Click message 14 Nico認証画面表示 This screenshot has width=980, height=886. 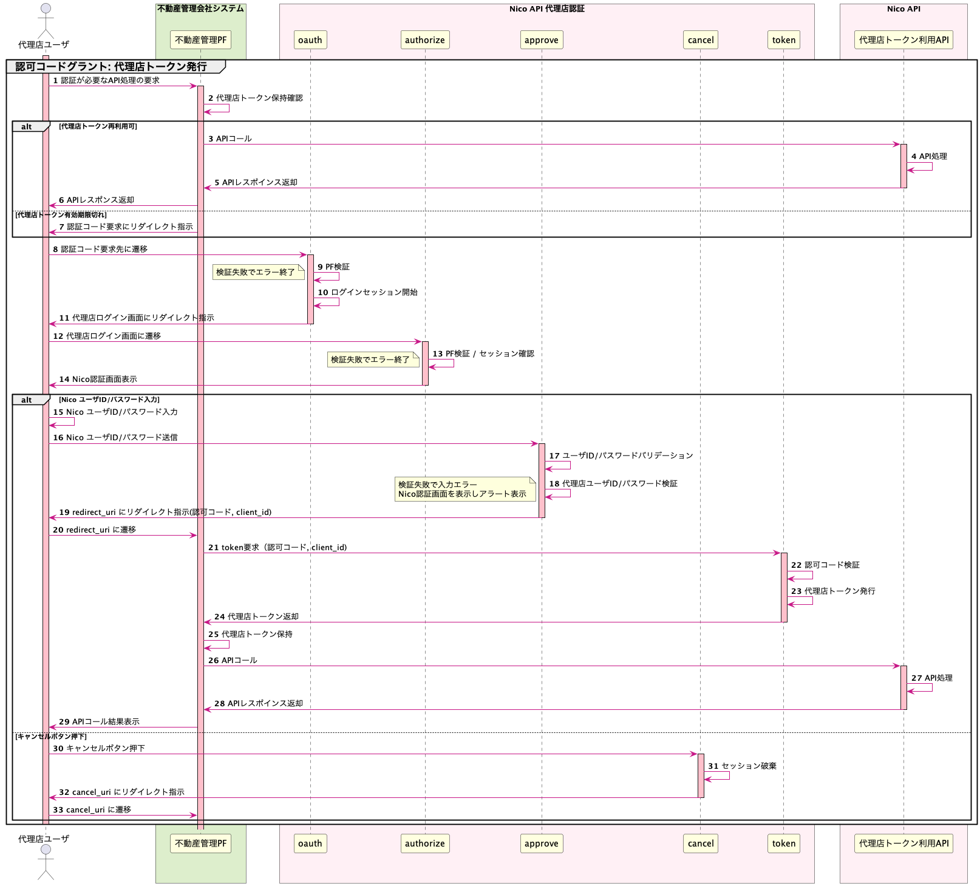point(98,379)
